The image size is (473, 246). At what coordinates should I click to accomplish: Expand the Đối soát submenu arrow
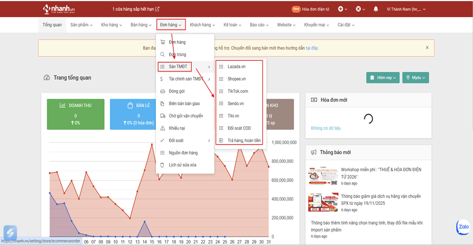209,141
